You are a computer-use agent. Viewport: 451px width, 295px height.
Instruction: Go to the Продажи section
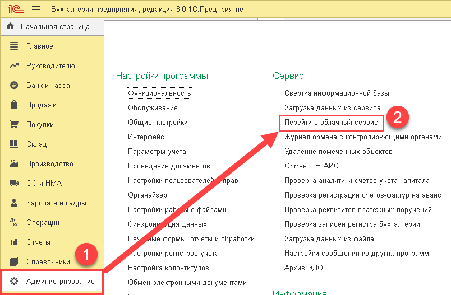[42, 105]
